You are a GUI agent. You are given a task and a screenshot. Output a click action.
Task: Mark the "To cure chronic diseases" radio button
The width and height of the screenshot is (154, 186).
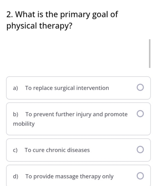pyautogui.click(x=140, y=150)
